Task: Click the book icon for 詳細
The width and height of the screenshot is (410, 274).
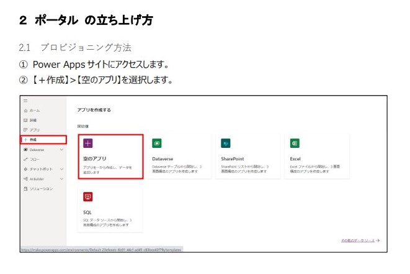Action: 25,121
